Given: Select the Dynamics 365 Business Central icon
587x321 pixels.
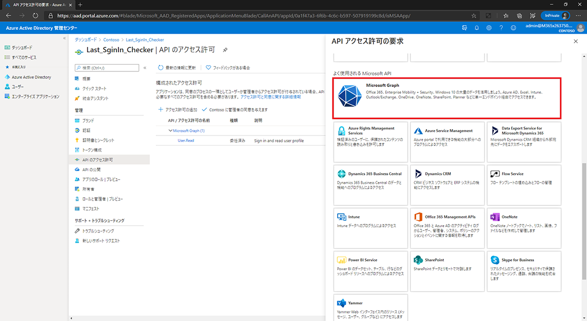Looking at the screenshot, I should coord(342,174).
